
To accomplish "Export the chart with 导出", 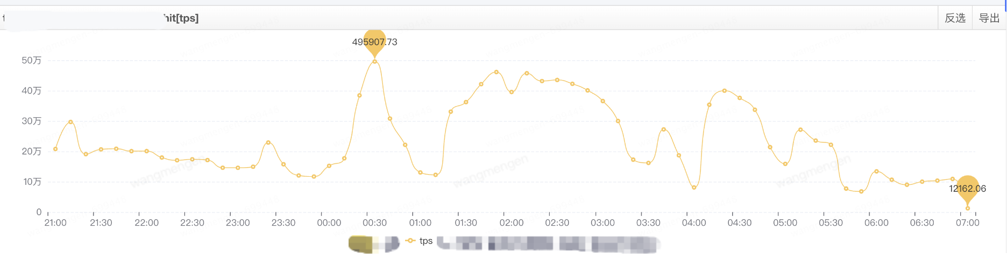I will [x=989, y=18].
